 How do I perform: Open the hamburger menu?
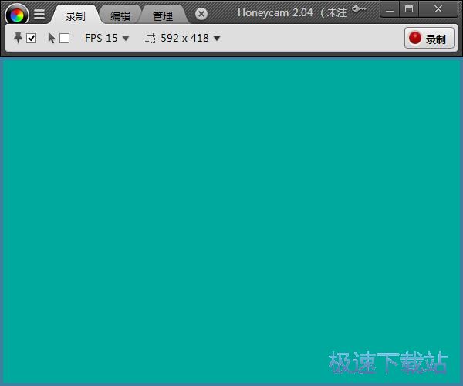pos(39,14)
